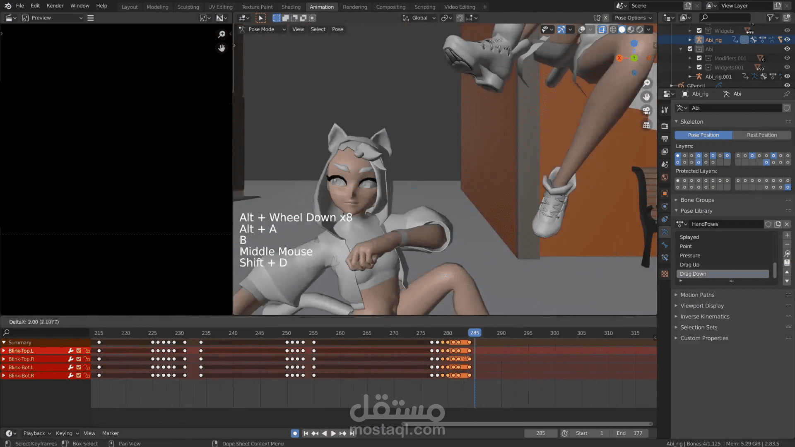The height and width of the screenshot is (447, 795).
Task: Toggle Blink-Top.L channel mute checkbox
Action: click(x=79, y=351)
